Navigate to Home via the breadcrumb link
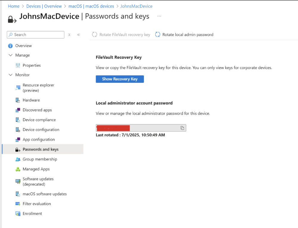 pos(13,6)
